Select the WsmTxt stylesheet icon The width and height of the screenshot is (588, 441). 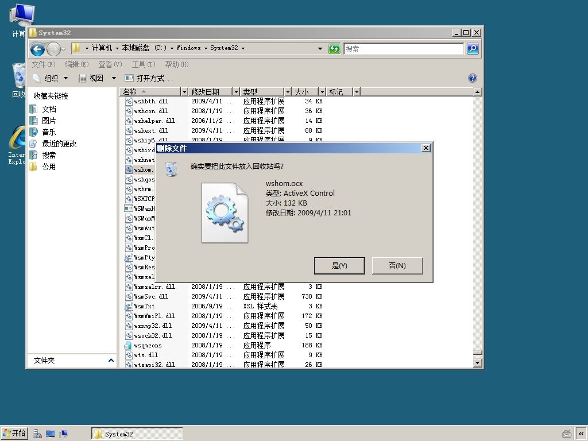point(129,307)
